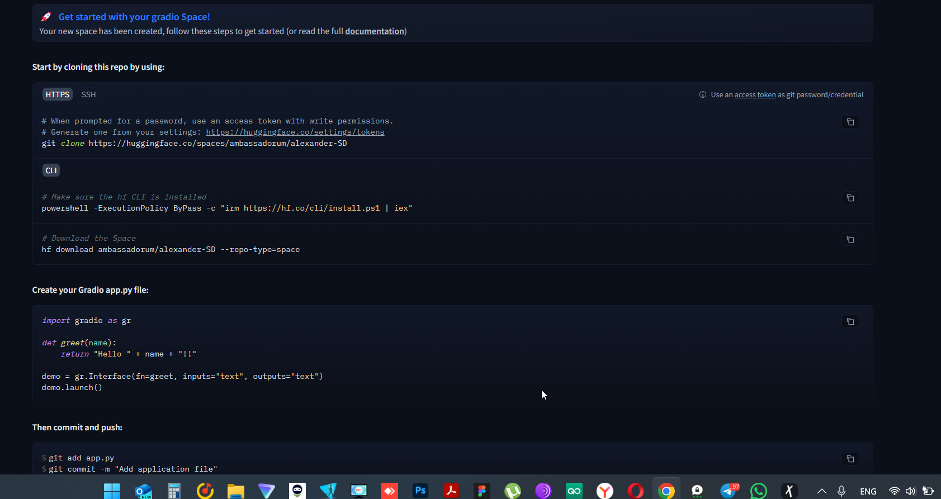Launch Photoshop from the taskbar
This screenshot has width=941, height=499.
coord(420,491)
